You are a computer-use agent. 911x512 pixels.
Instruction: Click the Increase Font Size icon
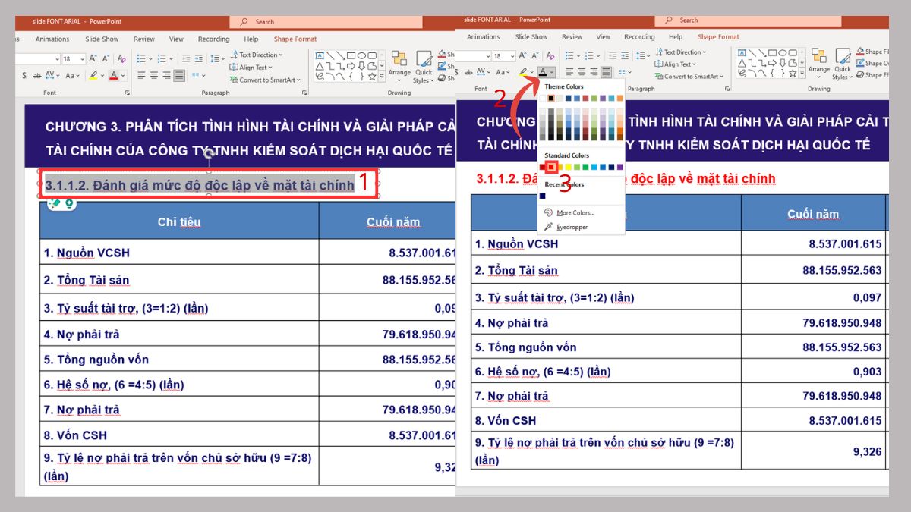93,58
